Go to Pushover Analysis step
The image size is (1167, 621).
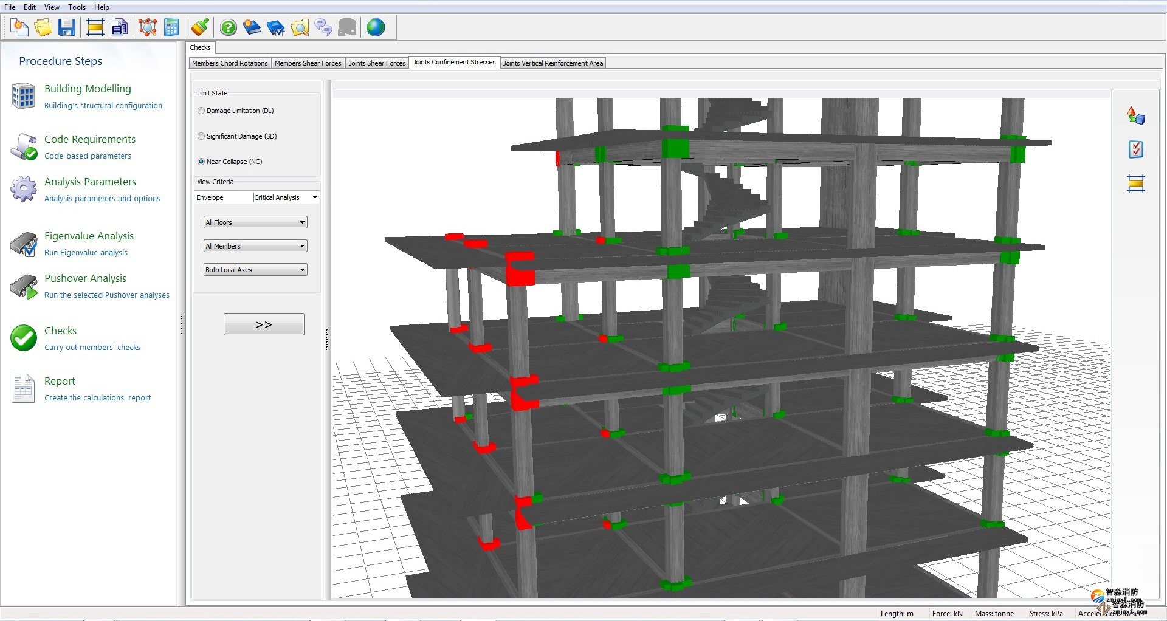(x=85, y=278)
